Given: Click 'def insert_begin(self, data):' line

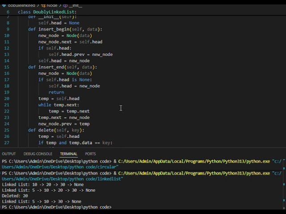Looking at the screenshot, I should tap(65, 29).
